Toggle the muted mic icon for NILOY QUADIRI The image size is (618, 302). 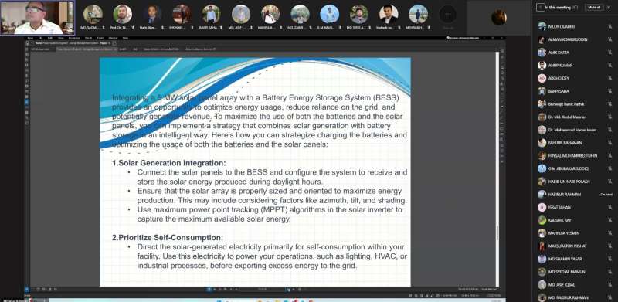(610, 26)
